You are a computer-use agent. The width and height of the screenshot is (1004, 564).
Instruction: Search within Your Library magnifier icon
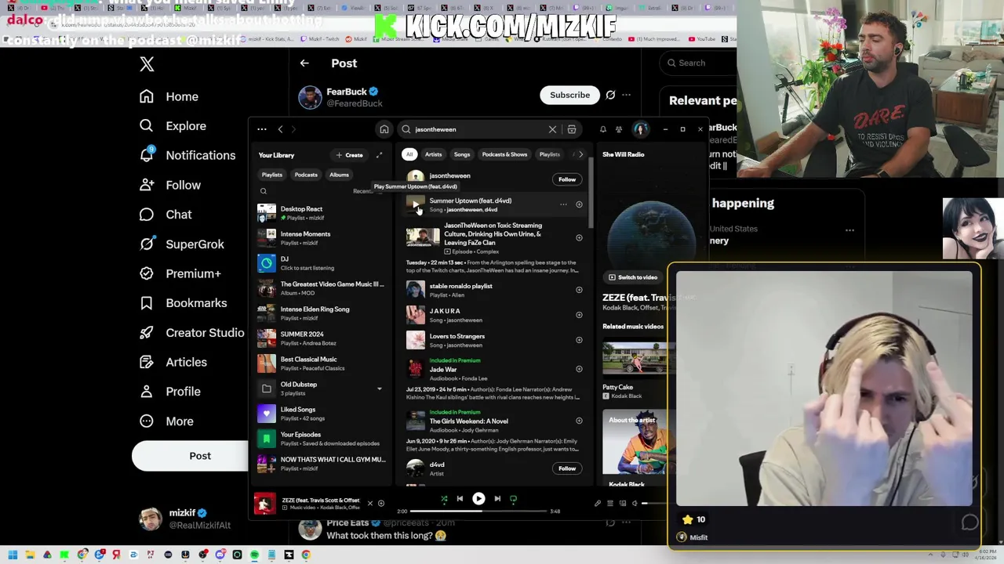[264, 191]
